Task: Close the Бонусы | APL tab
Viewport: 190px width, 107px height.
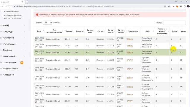Action: click(23, 2)
